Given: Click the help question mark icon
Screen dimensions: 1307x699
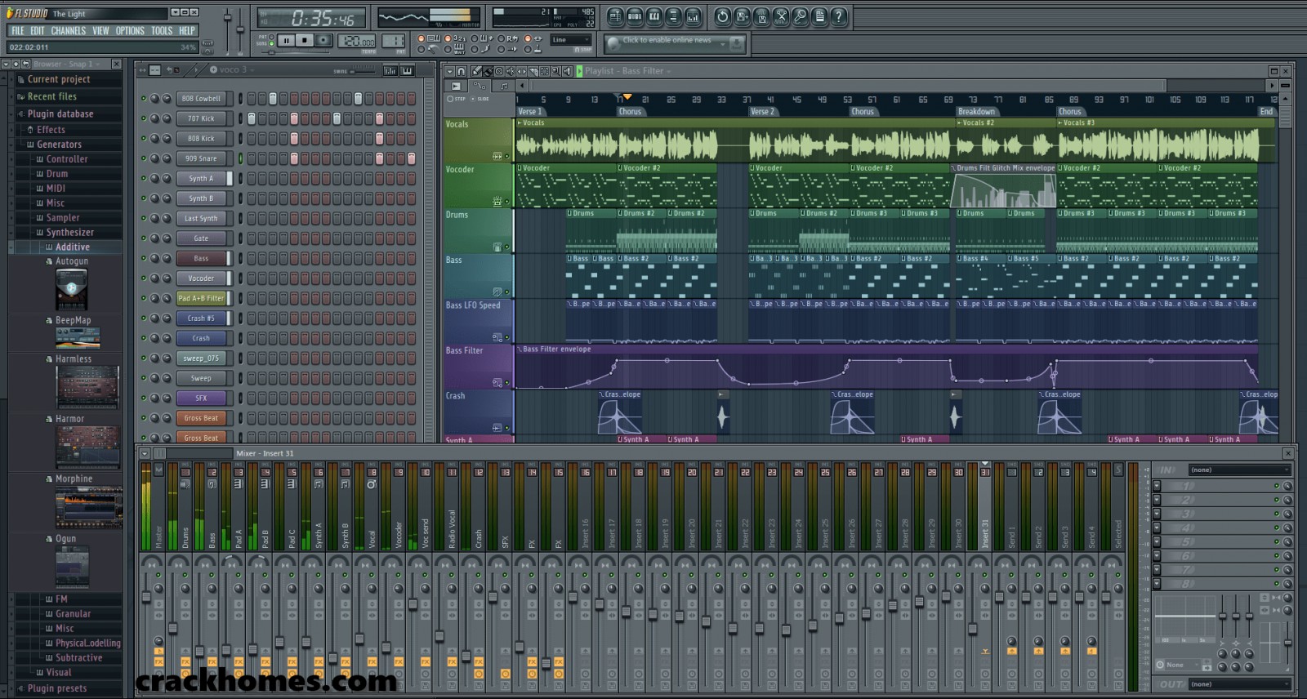Looking at the screenshot, I should click(x=840, y=16).
